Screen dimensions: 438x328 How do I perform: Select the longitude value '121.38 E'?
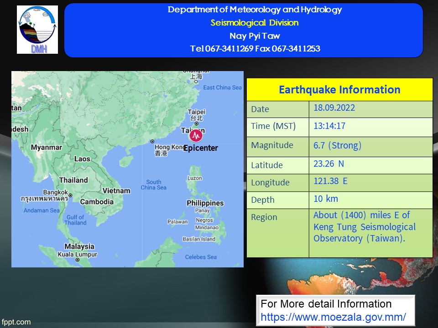pos(330,181)
